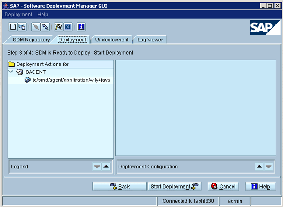Open the Log Viewer tab

coord(150,40)
